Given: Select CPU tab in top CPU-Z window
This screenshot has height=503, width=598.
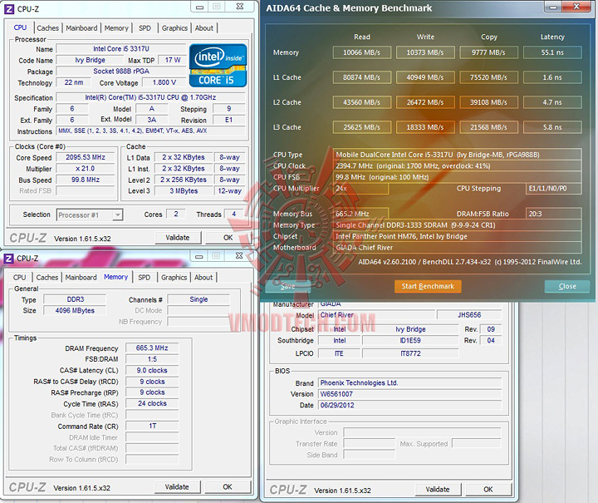Looking at the screenshot, I should (20, 27).
